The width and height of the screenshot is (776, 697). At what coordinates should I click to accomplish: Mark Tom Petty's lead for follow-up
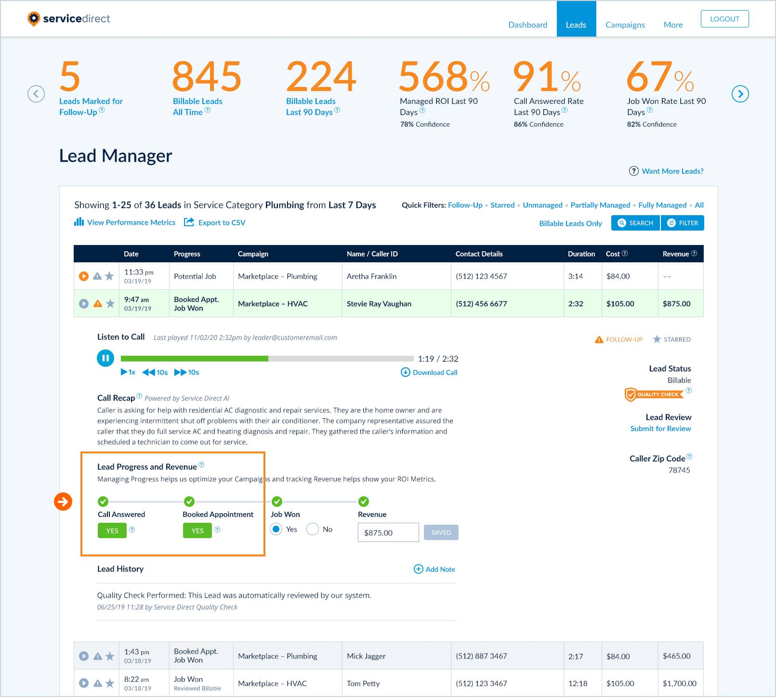point(97,683)
